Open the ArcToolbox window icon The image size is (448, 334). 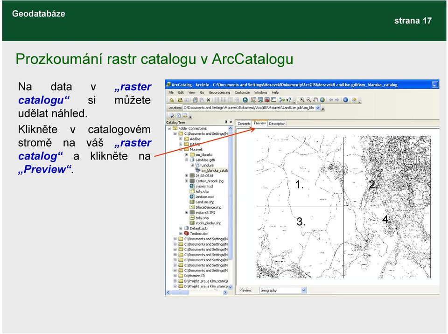tap(267, 100)
